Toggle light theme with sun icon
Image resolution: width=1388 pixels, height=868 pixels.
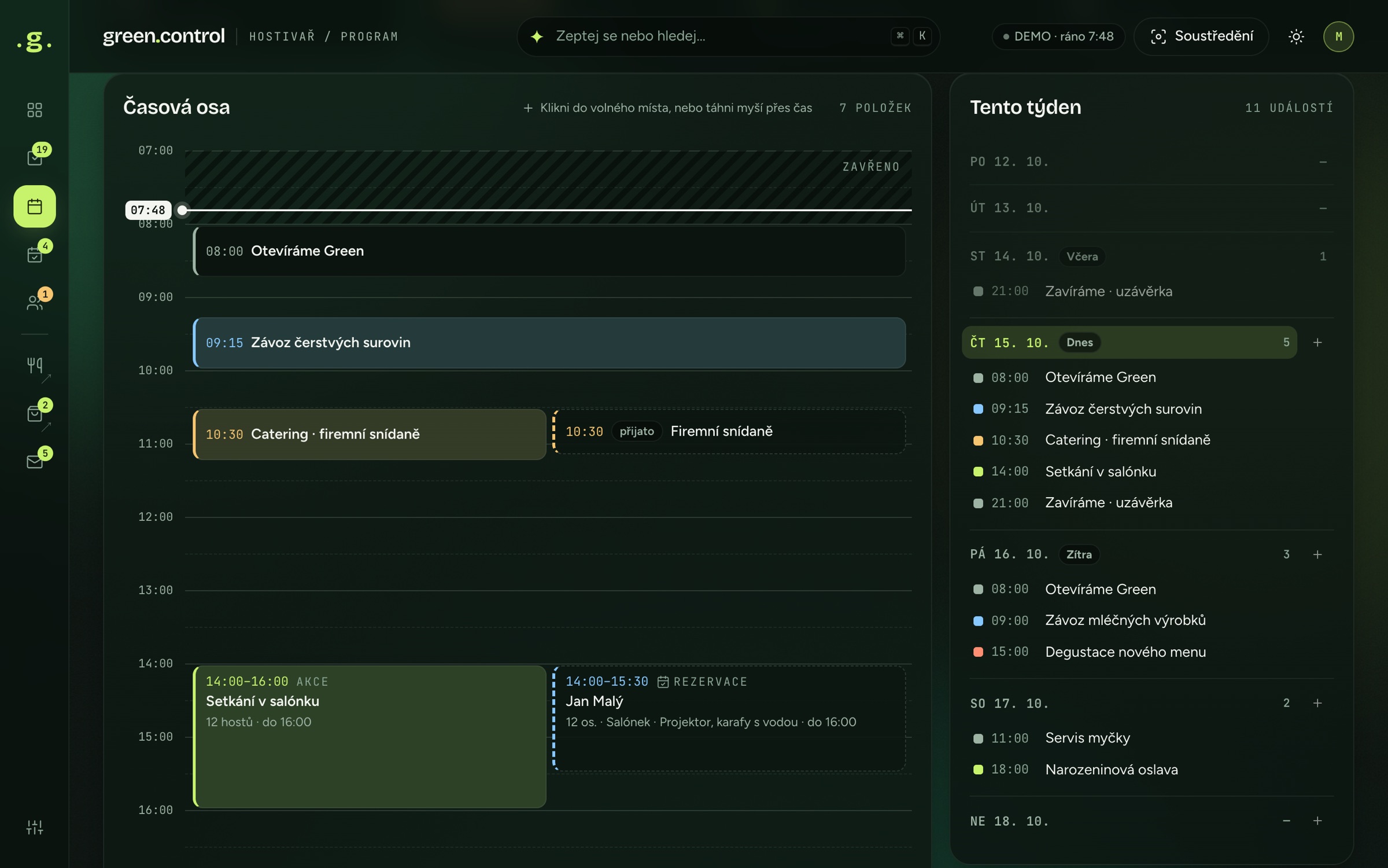[x=1296, y=36]
